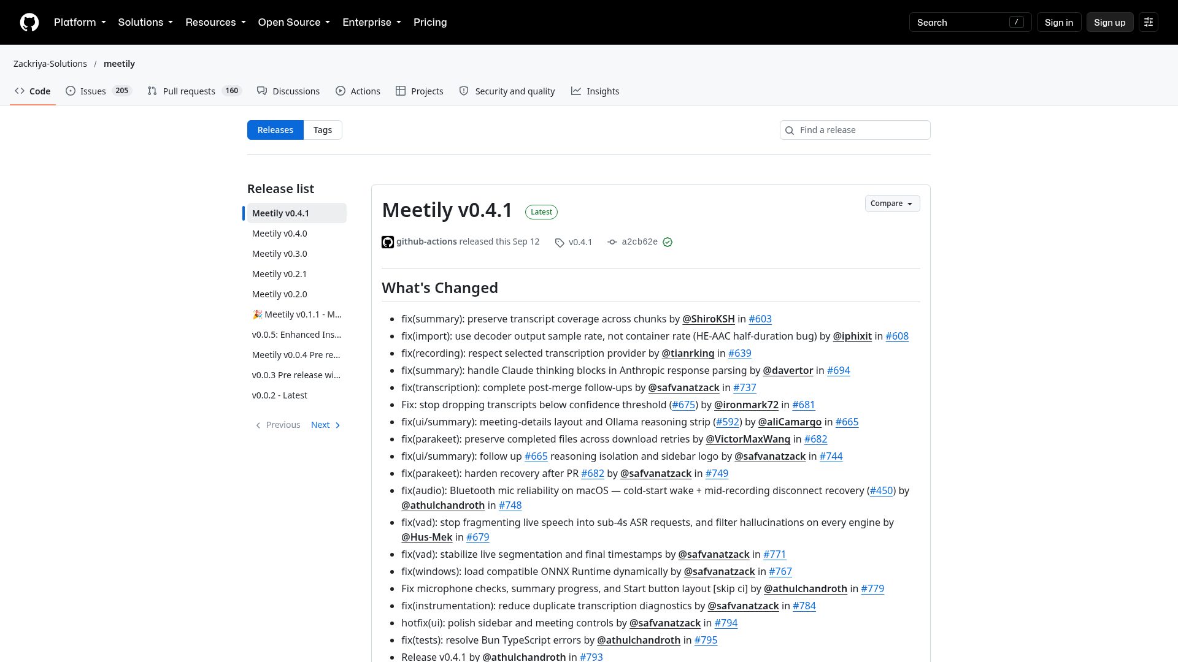Image resolution: width=1178 pixels, height=662 pixels.
Task: Expand the Open Source menu
Action: [294, 22]
